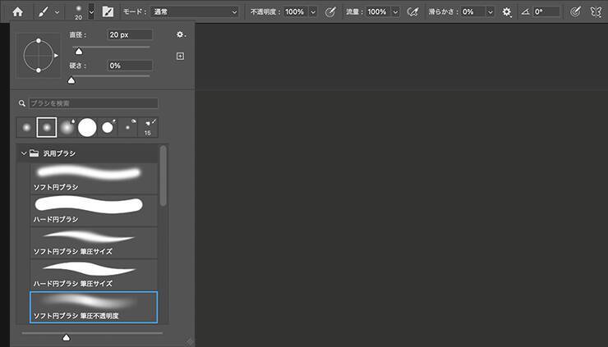Select the 汎用ブラシ group label
The height and width of the screenshot is (347, 608).
(x=59, y=153)
